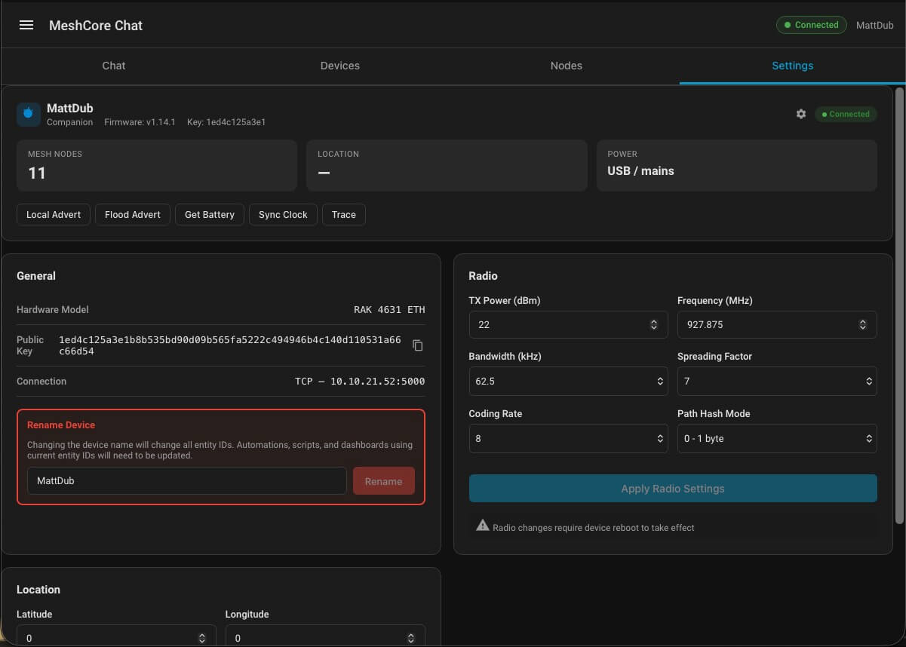The image size is (906, 647).
Task: Click the device name input field
Action: point(187,481)
